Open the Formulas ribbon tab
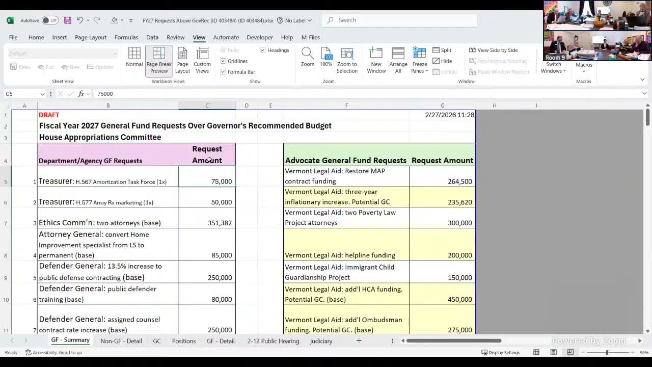 [126, 37]
